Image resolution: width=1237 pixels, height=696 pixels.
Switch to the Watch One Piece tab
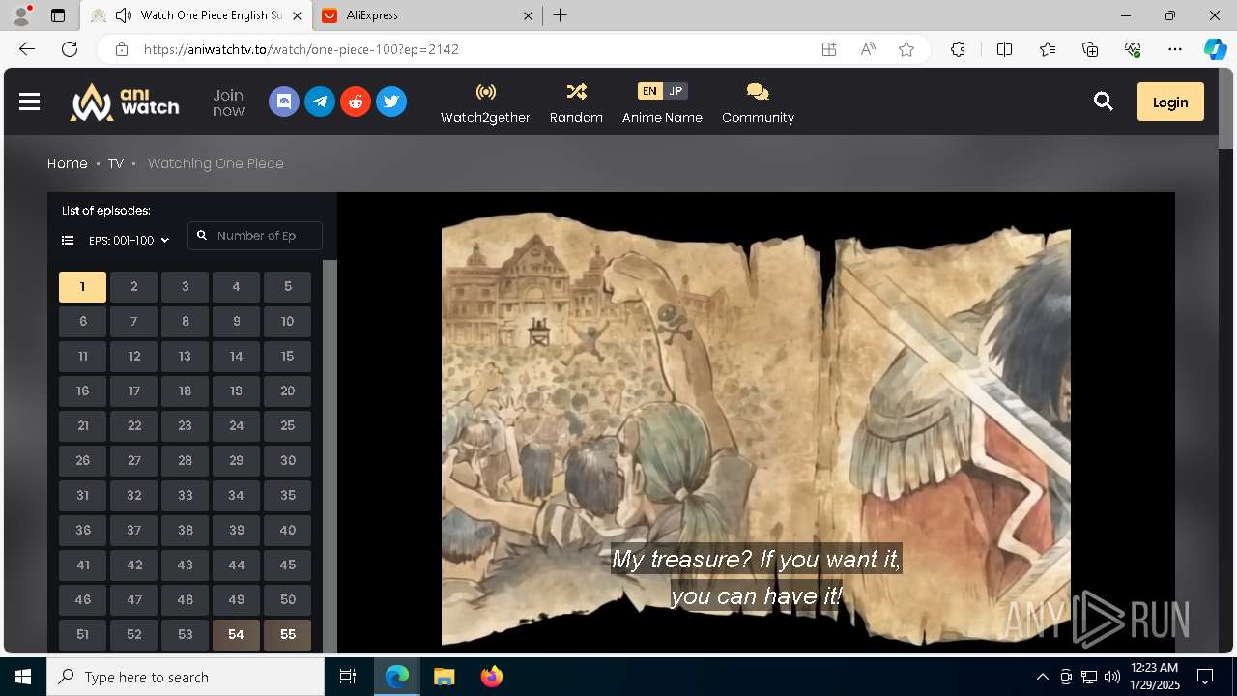point(196,15)
